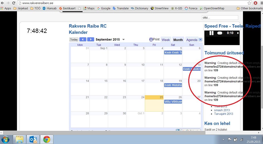This screenshot has height=144, width=263.
Task: Open File Explorer from taskbar
Action: coord(19,139)
